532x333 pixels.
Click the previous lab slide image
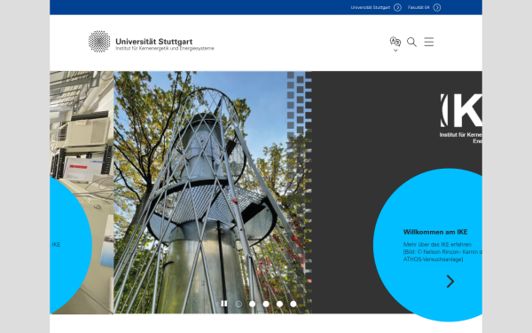[x=82, y=193]
